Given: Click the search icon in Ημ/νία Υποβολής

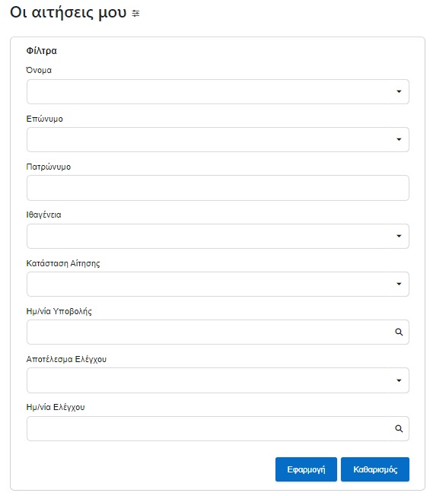Looking at the screenshot, I should (399, 332).
